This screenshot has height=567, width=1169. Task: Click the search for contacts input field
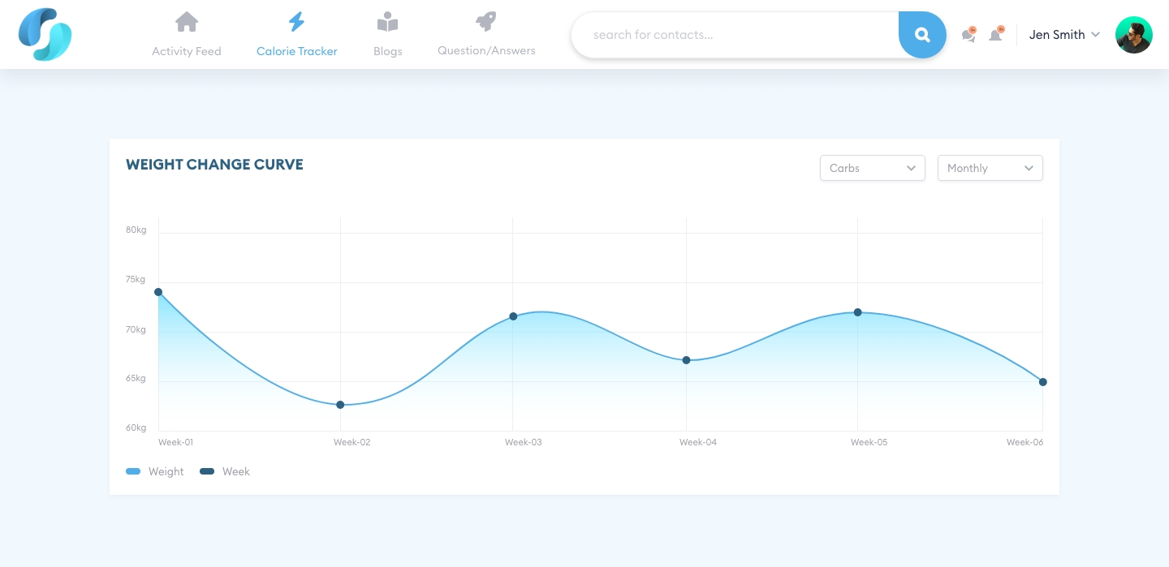coord(731,35)
